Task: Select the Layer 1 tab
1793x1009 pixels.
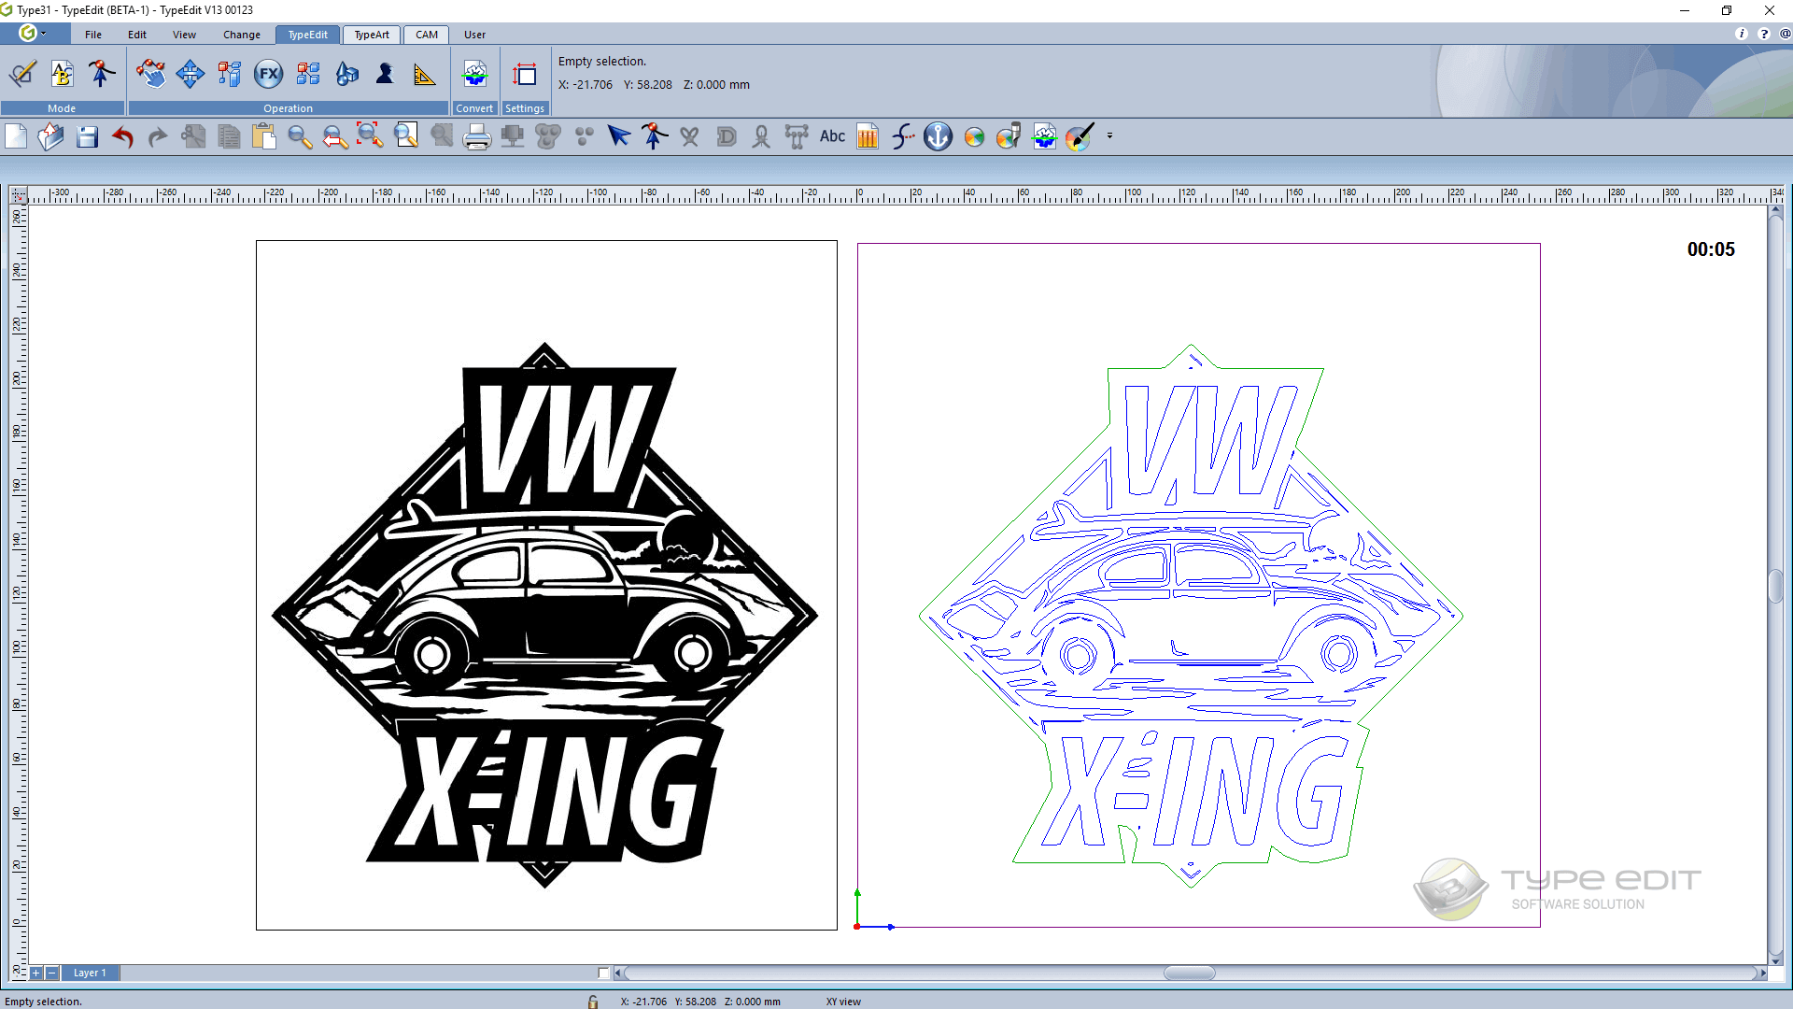Action: 90,973
